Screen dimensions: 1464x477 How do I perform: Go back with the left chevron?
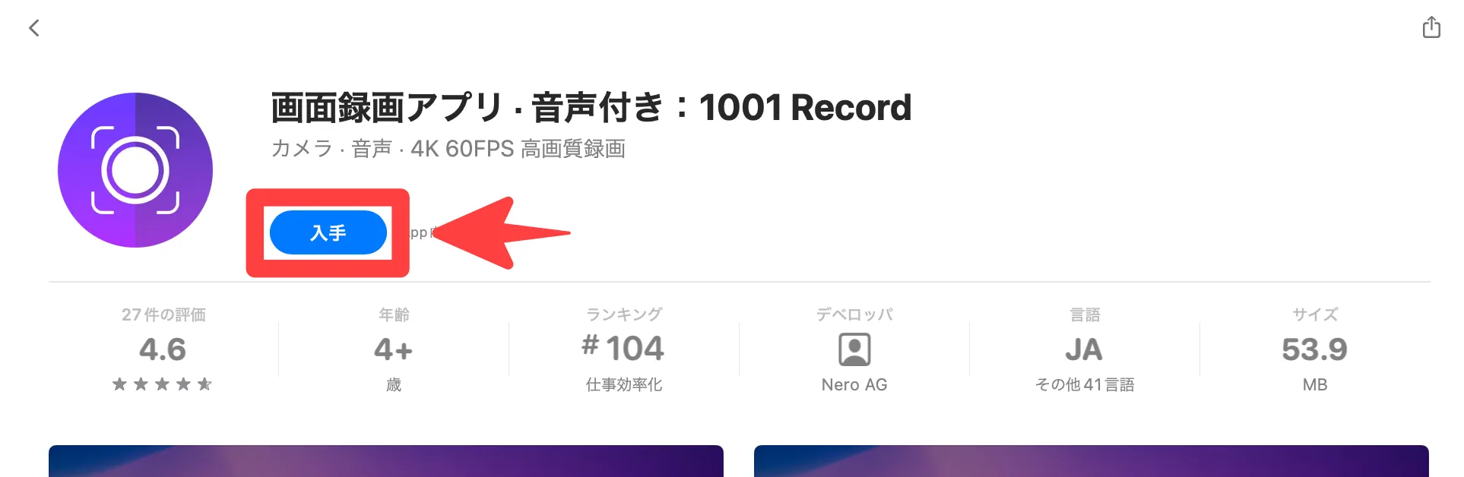tap(34, 28)
